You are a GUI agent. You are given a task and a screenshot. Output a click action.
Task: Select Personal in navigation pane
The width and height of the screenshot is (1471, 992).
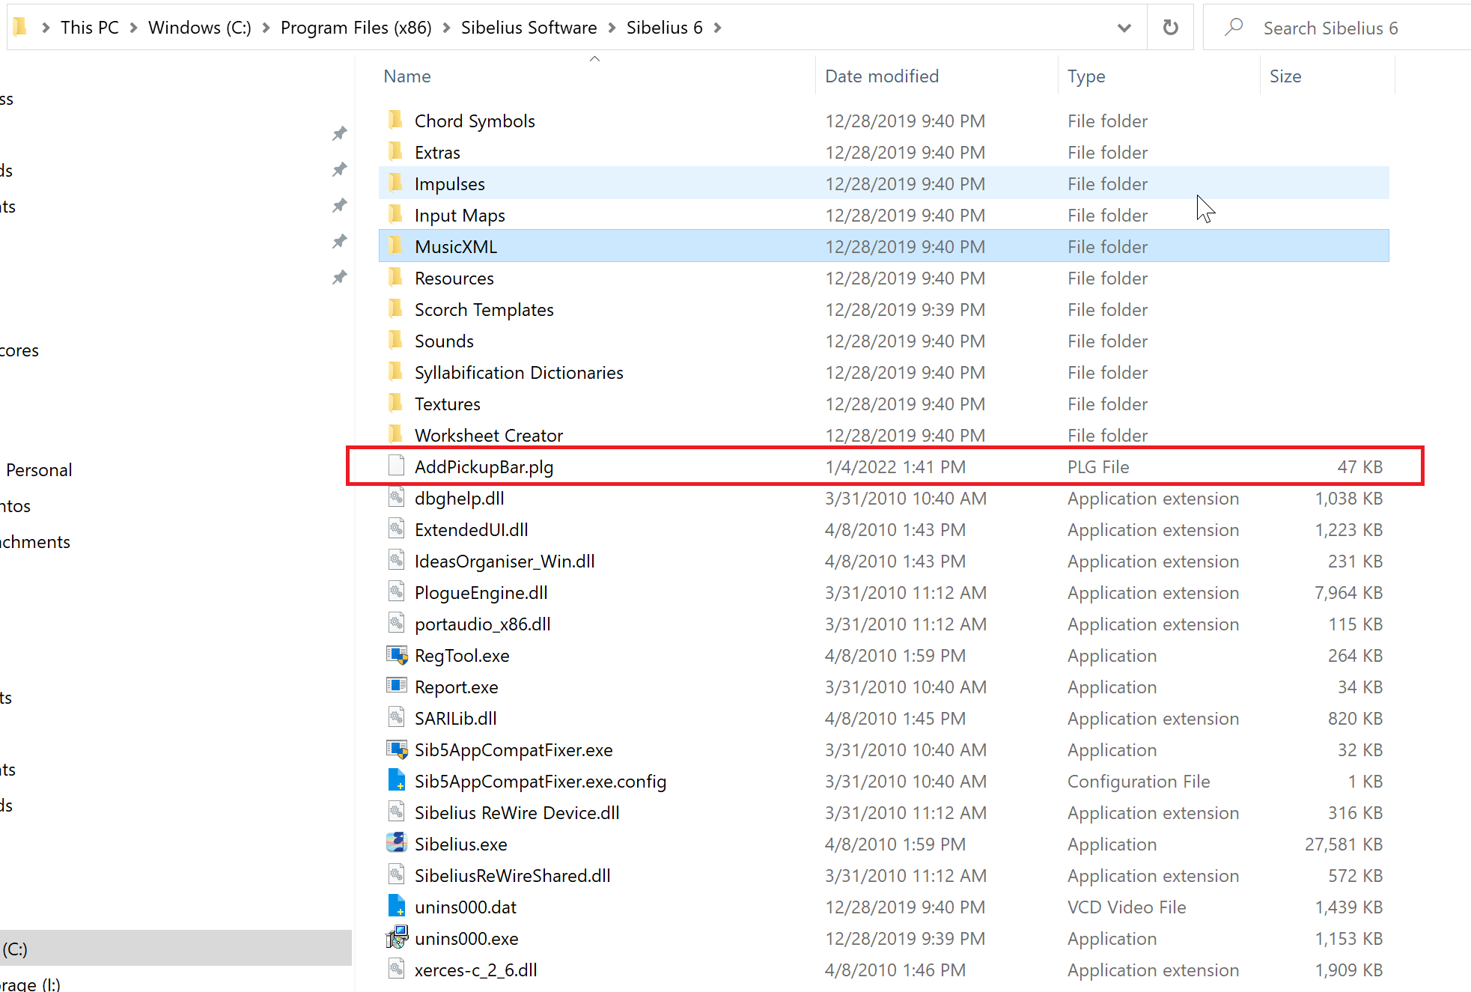coord(39,469)
